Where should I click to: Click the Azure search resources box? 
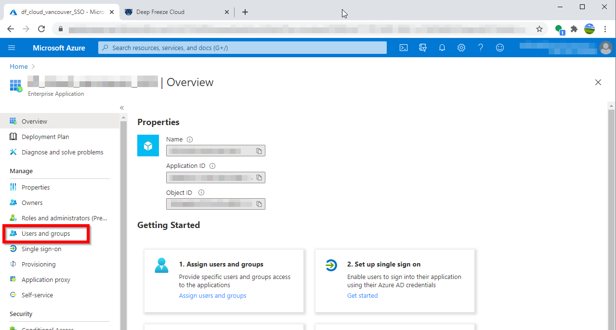click(x=242, y=48)
